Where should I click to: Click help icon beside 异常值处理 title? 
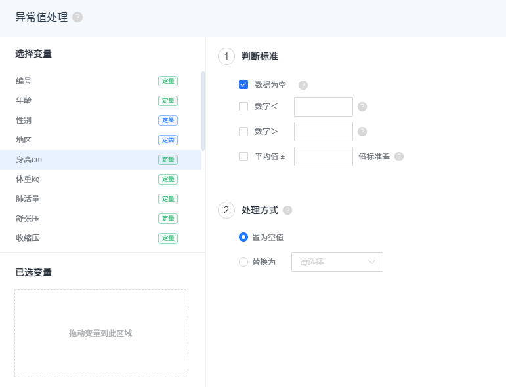(77, 17)
